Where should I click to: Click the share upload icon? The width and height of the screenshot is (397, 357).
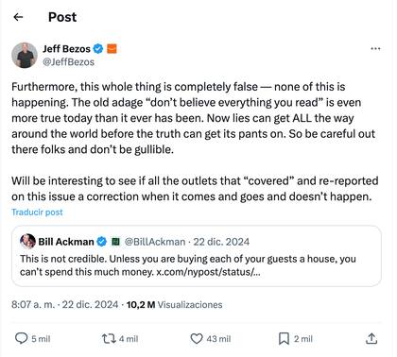point(371,338)
